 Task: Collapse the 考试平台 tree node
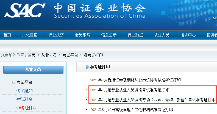[x=13, y=82]
